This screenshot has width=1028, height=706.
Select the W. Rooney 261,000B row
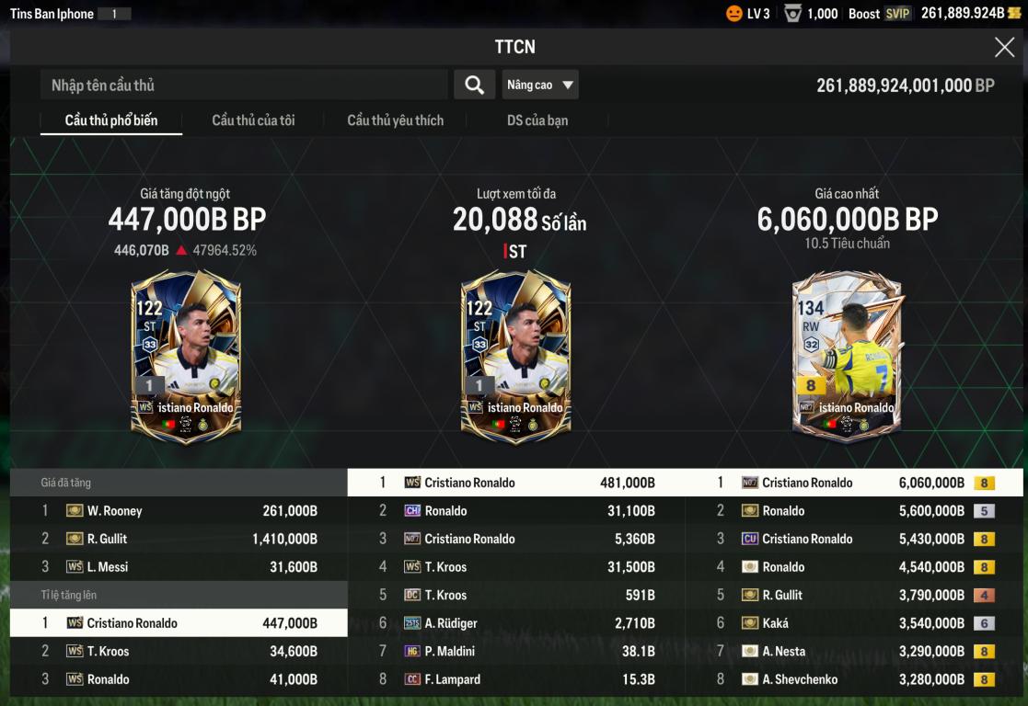[179, 511]
